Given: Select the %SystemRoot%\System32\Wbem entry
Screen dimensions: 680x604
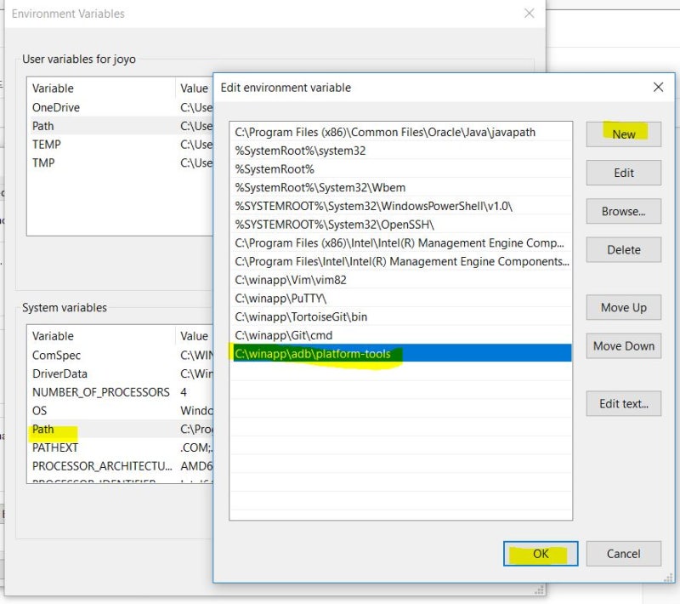Looking at the screenshot, I should [400, 187].
